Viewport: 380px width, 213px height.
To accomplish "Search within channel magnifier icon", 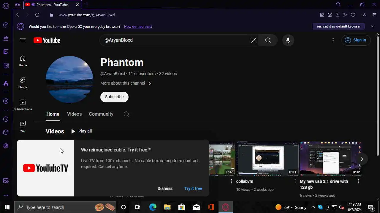I will pyautogui.click(x=126, y=114).
